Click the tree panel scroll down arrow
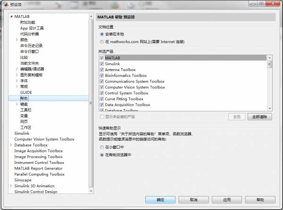Screen dimensions: 283x210 (x=91, y=191)
